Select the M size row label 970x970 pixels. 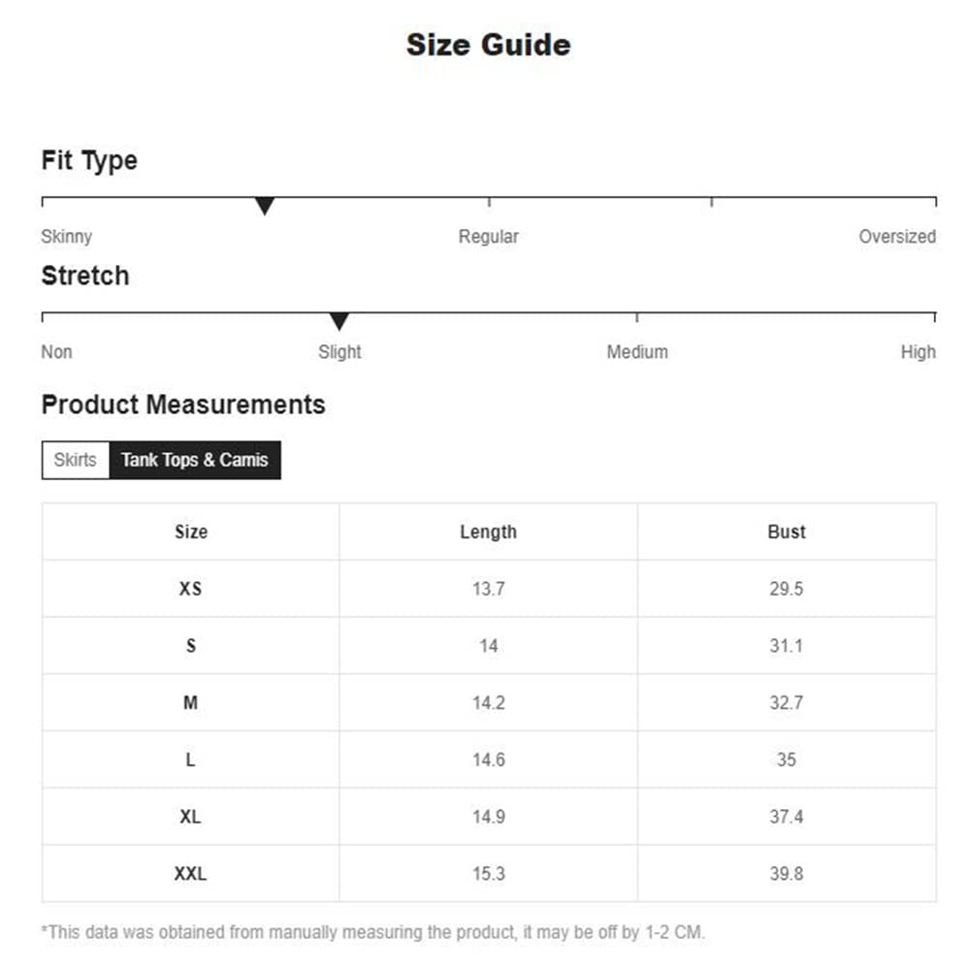191,703
